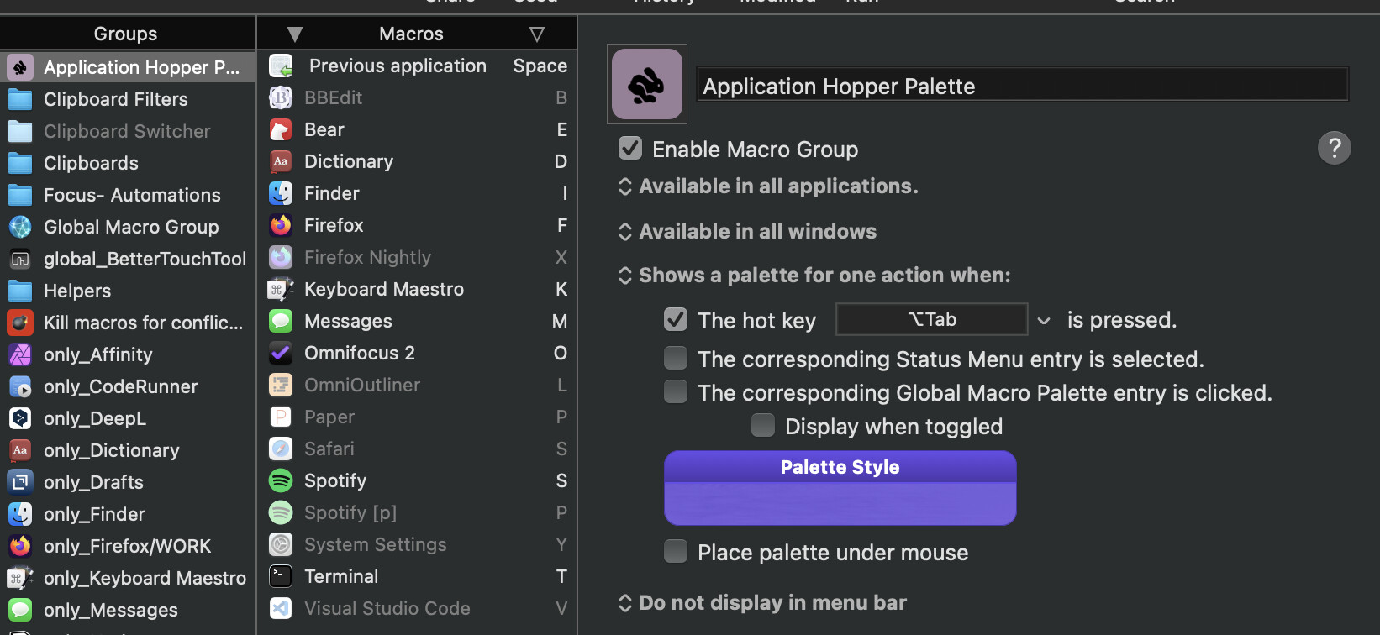
Task: Click the Dictionary icon in Macros list
Action: click(x=281, y=161)
